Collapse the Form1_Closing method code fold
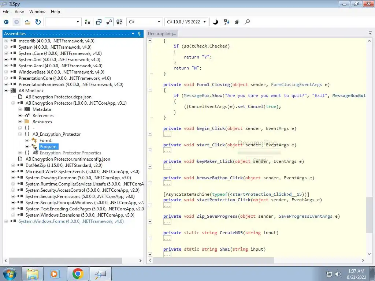 coord(150,90)
